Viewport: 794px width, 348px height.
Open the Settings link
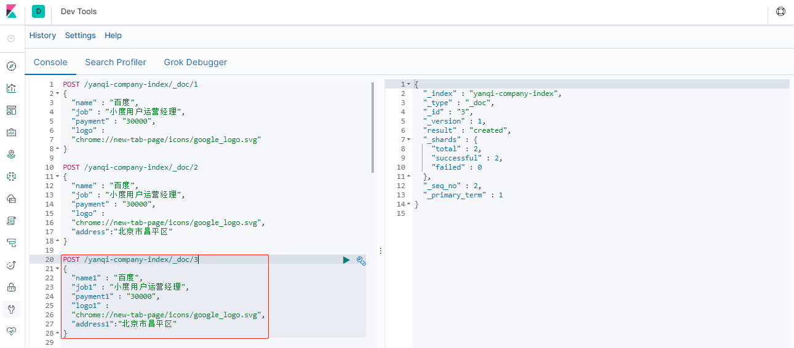(81, 36)
